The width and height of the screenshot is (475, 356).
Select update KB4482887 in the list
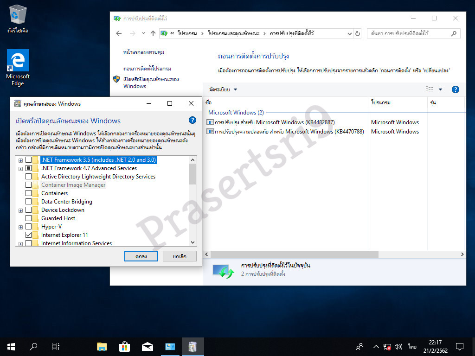(270, 122)
